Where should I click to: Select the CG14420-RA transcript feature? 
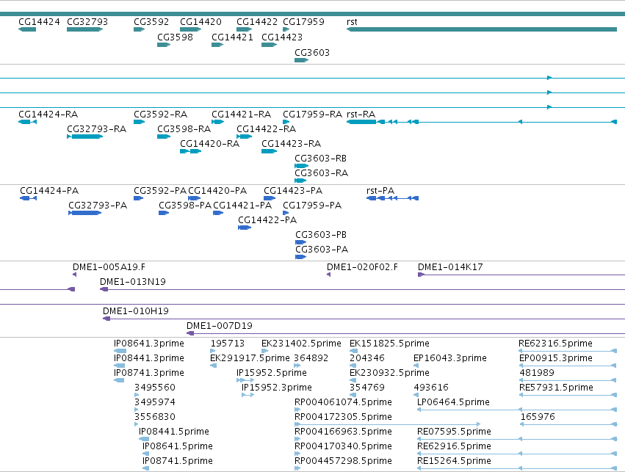click(190, 151)
